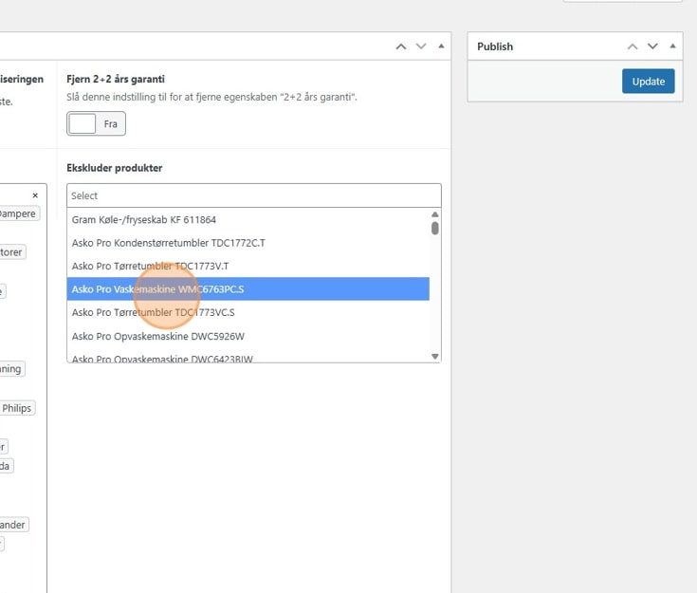697x593 pixels.
Task: Click the dropdown list scrollbar thumb
Action: click(x=434, y=229)
